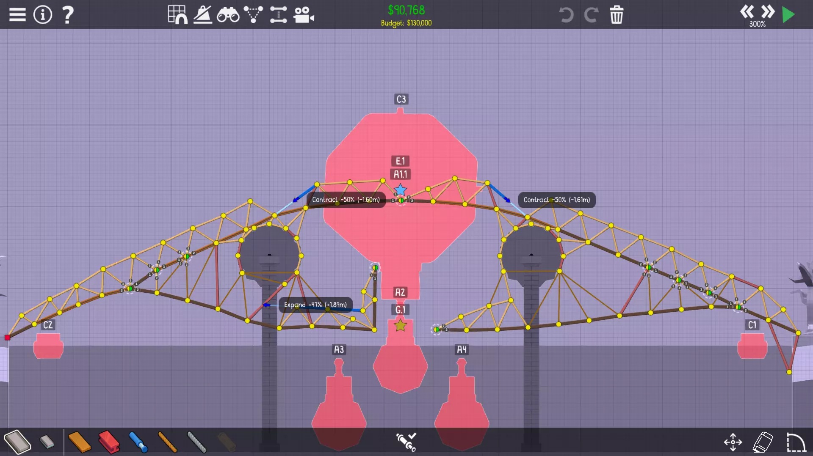813x456 pixels.
Task: Select the A2 label
Action: 400,292
